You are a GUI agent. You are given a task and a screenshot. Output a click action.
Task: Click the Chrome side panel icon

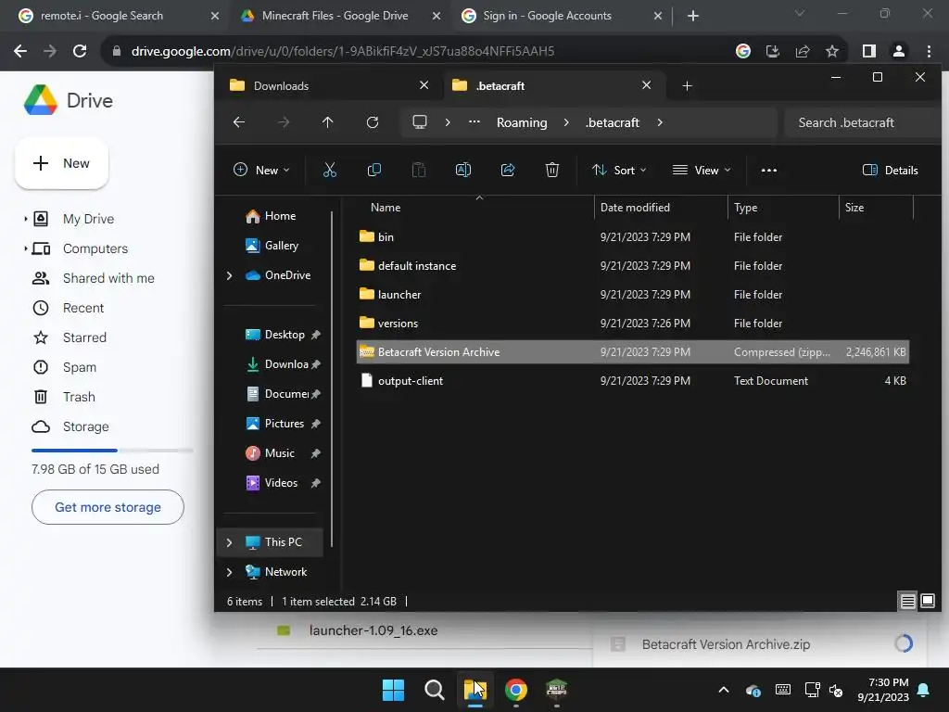click(868, 51)
